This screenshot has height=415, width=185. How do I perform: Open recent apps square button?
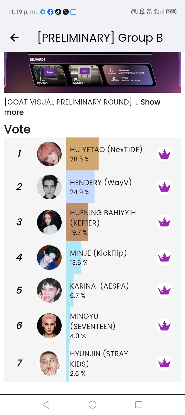[x=139, y=405]
